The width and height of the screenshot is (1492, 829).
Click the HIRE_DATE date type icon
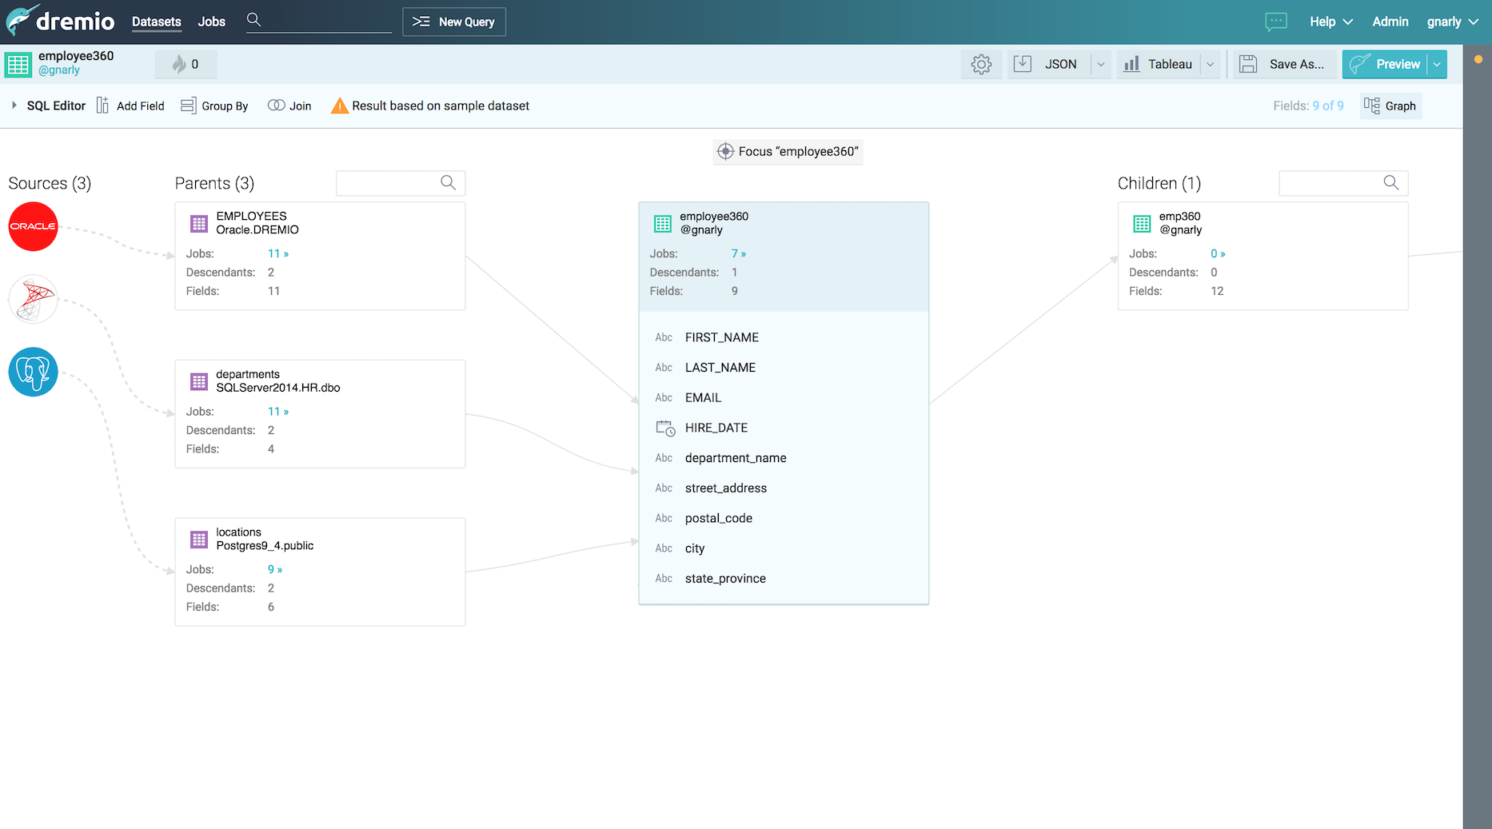pyautogui.click(x=665, y=428)
